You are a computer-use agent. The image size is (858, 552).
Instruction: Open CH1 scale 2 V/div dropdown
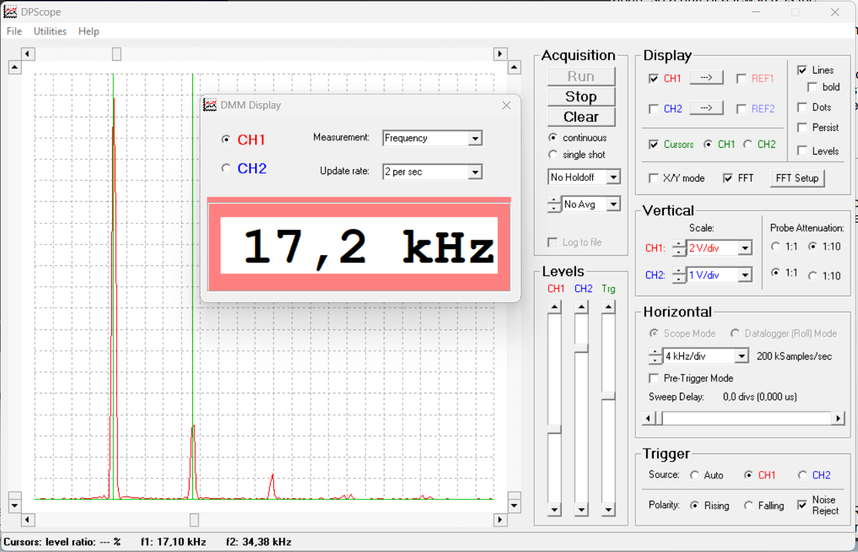pos(745,248)
